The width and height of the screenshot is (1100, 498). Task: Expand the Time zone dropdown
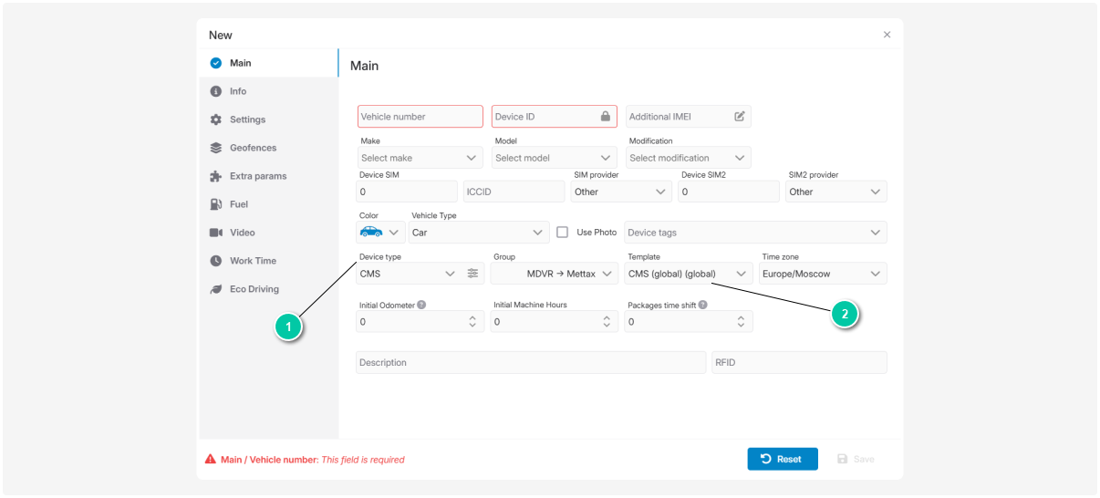point(822,274)
